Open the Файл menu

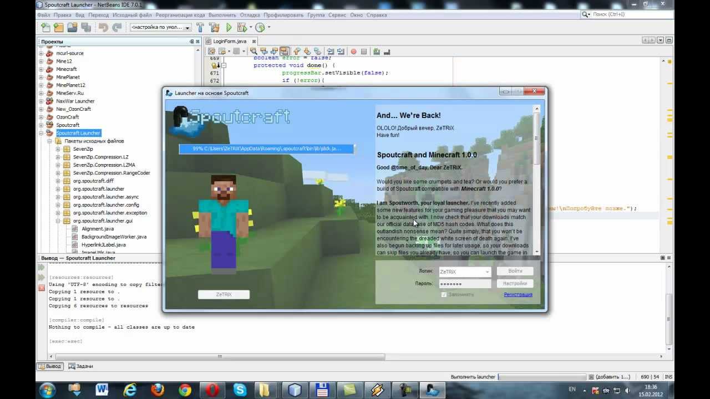click(44, 15)
